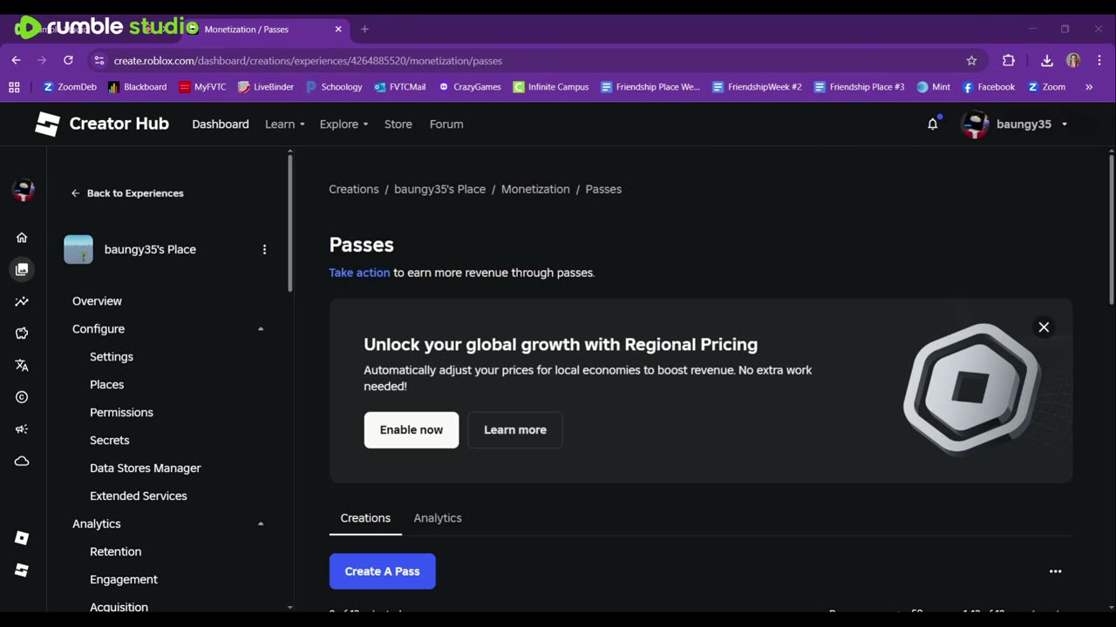Click the Roblox Creator Hub logo

pos(101,124)
